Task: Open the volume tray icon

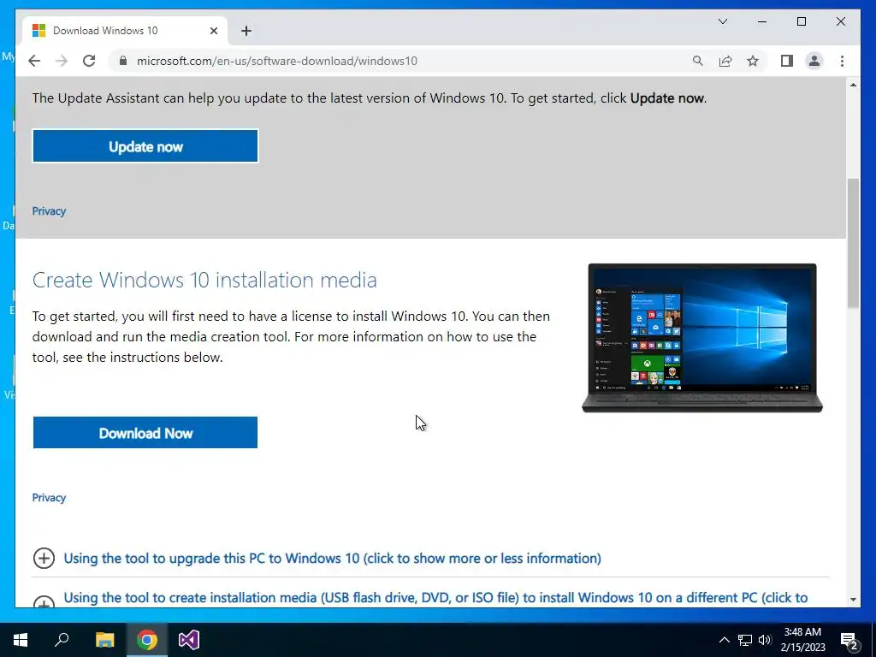Action: [765, 640]
